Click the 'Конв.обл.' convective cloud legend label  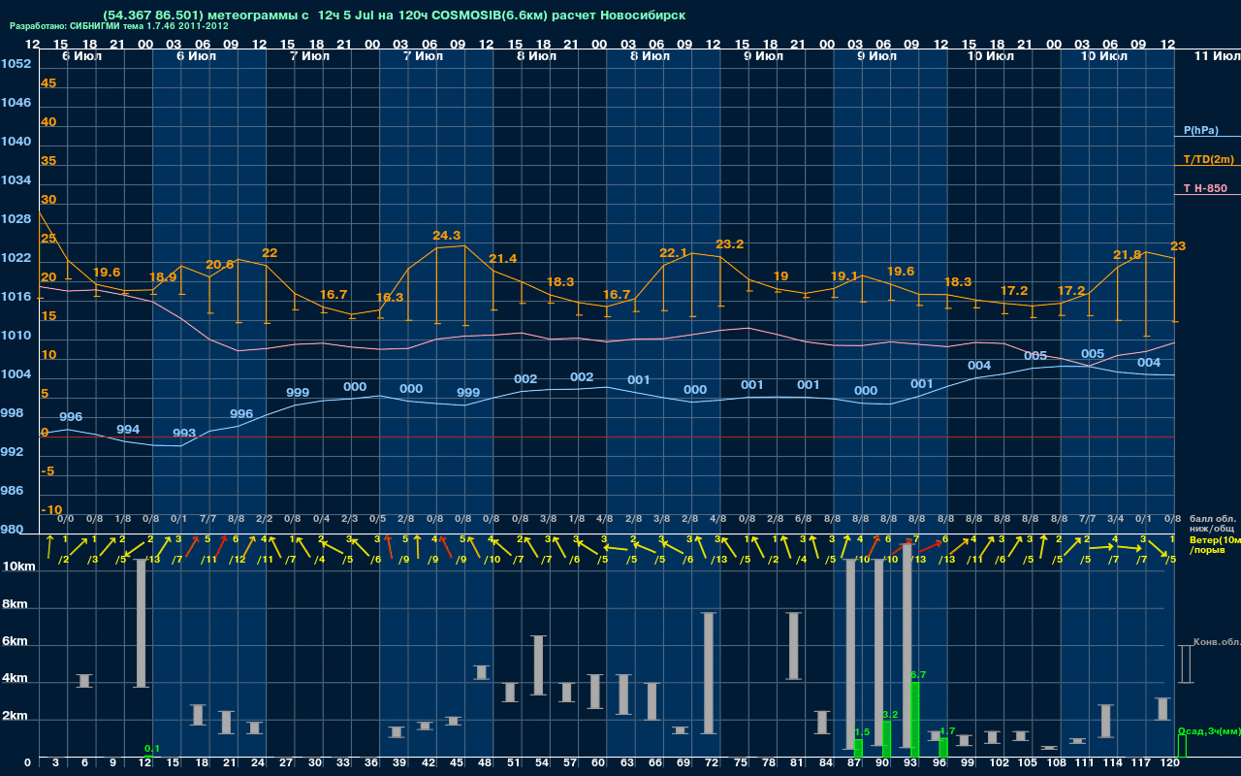[1216, 642]
